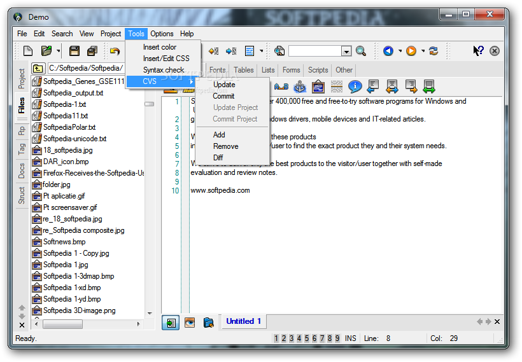Create a new file with toolbar icon
522x362 pixels.
tap(28, 51)
